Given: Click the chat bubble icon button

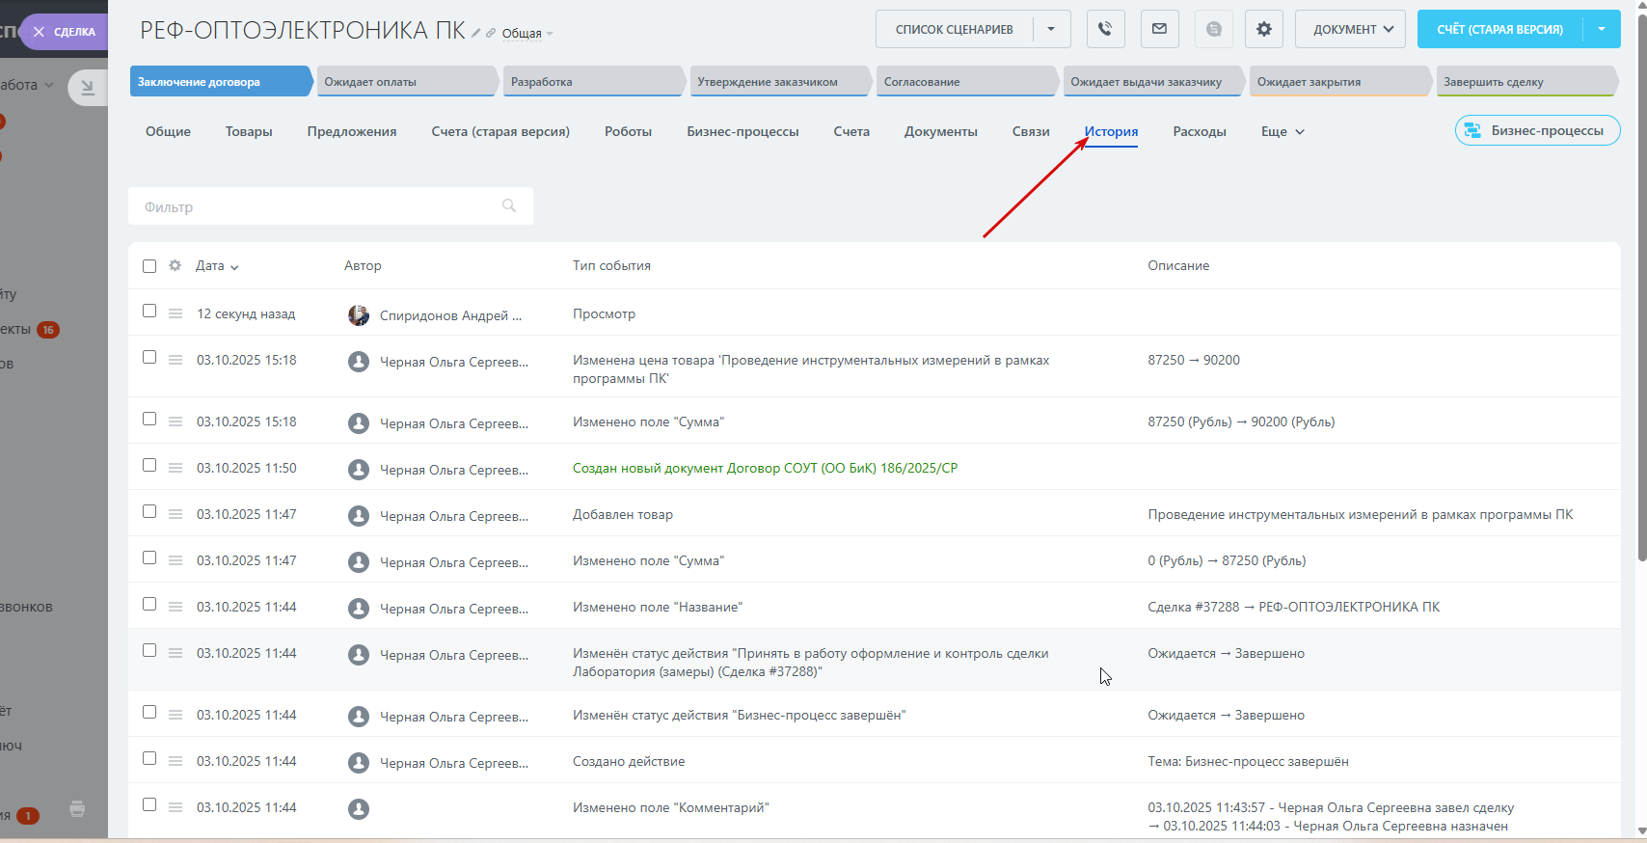Looking at the screenshot, I should (x=1214, y=29).
